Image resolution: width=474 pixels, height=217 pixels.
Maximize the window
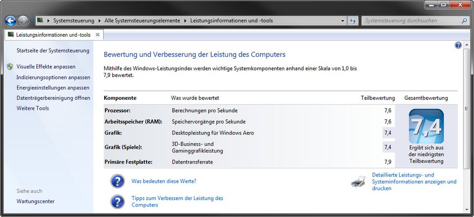(443, 4)
